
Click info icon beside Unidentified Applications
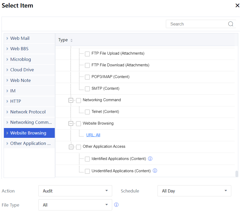(x=155, y=171)
